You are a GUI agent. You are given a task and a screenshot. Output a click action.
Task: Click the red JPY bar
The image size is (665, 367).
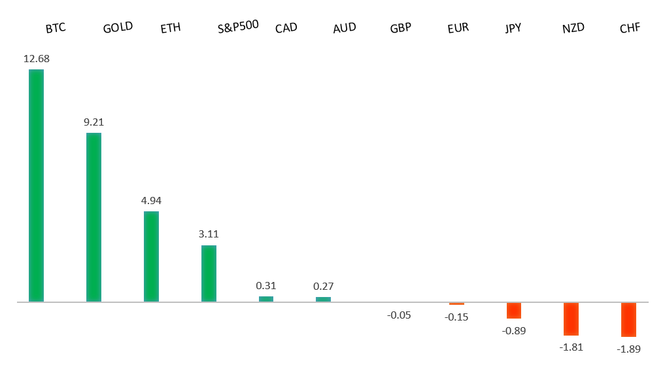click(514, 310)
